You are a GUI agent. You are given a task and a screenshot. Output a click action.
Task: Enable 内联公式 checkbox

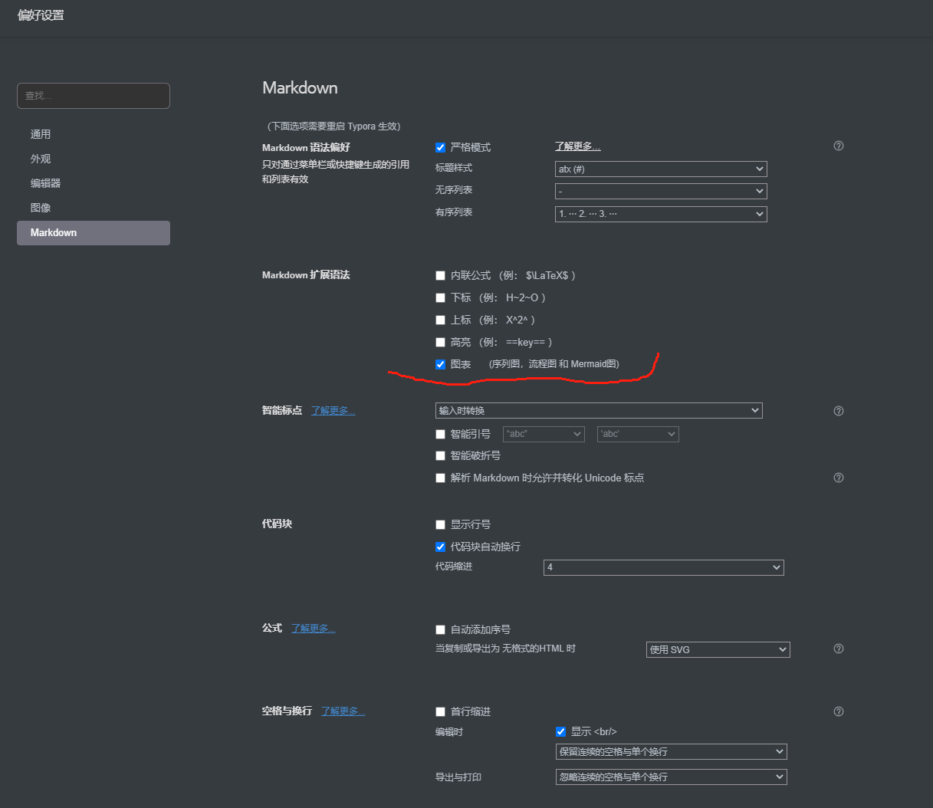(x=440, y=275)
